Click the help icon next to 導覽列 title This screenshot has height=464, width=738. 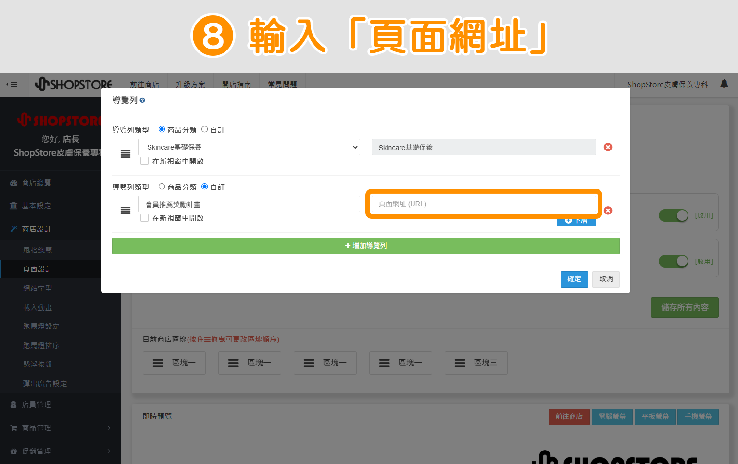(x=142, y=100)
